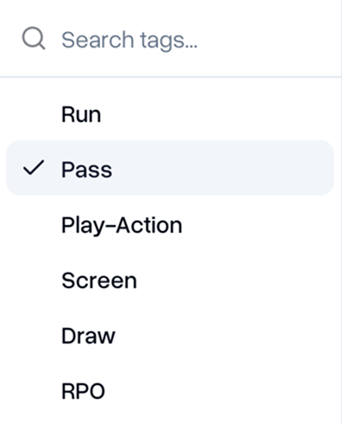Choose the Play-Action tag
342x424 pixels.
click(170, 225)
